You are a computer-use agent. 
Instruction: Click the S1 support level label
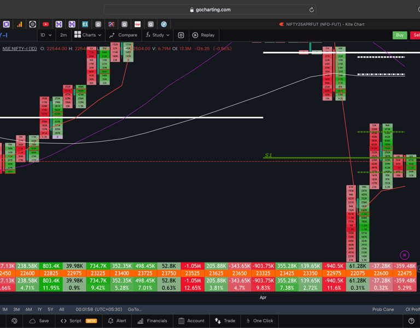point(268,155)
